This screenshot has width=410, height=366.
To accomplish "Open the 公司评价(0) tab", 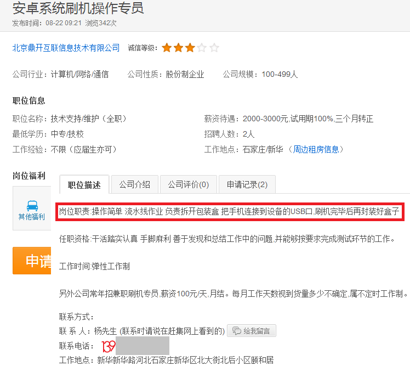I will [188, 184].
